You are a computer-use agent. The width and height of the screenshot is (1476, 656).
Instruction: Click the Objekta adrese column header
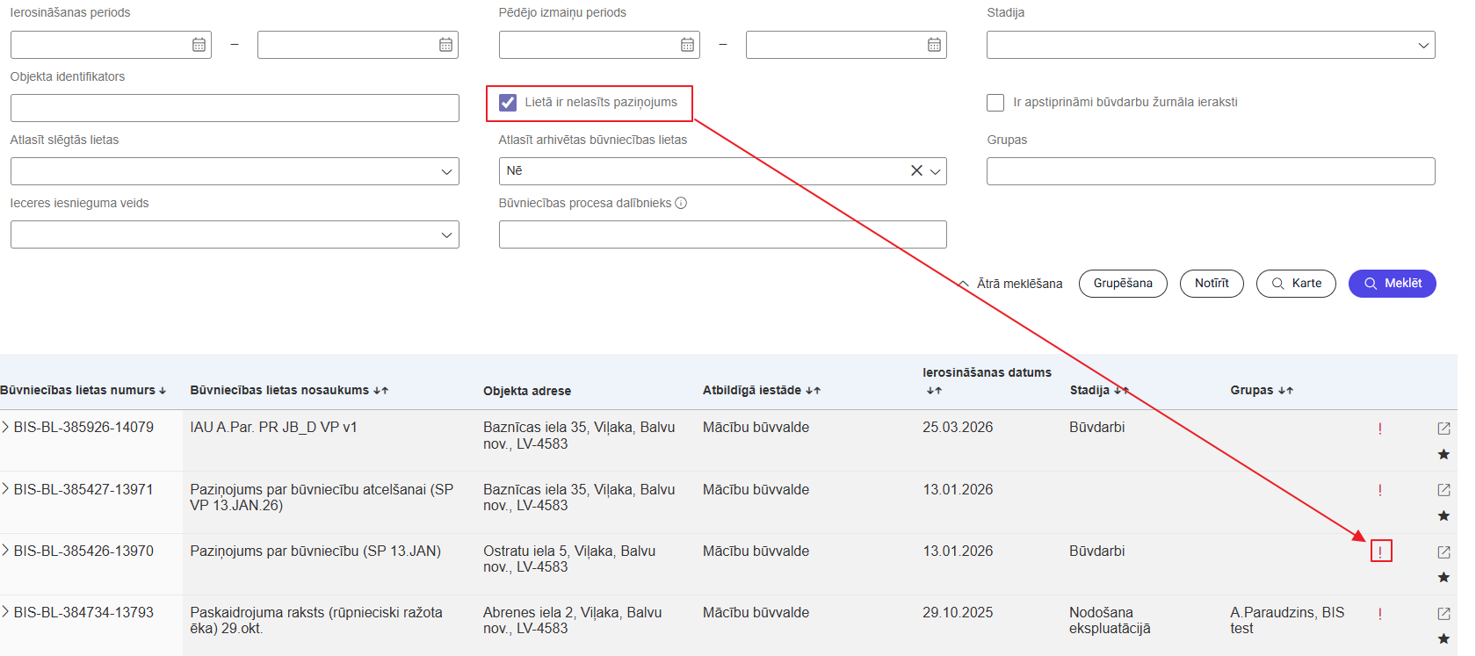click(x=527, y=391)
